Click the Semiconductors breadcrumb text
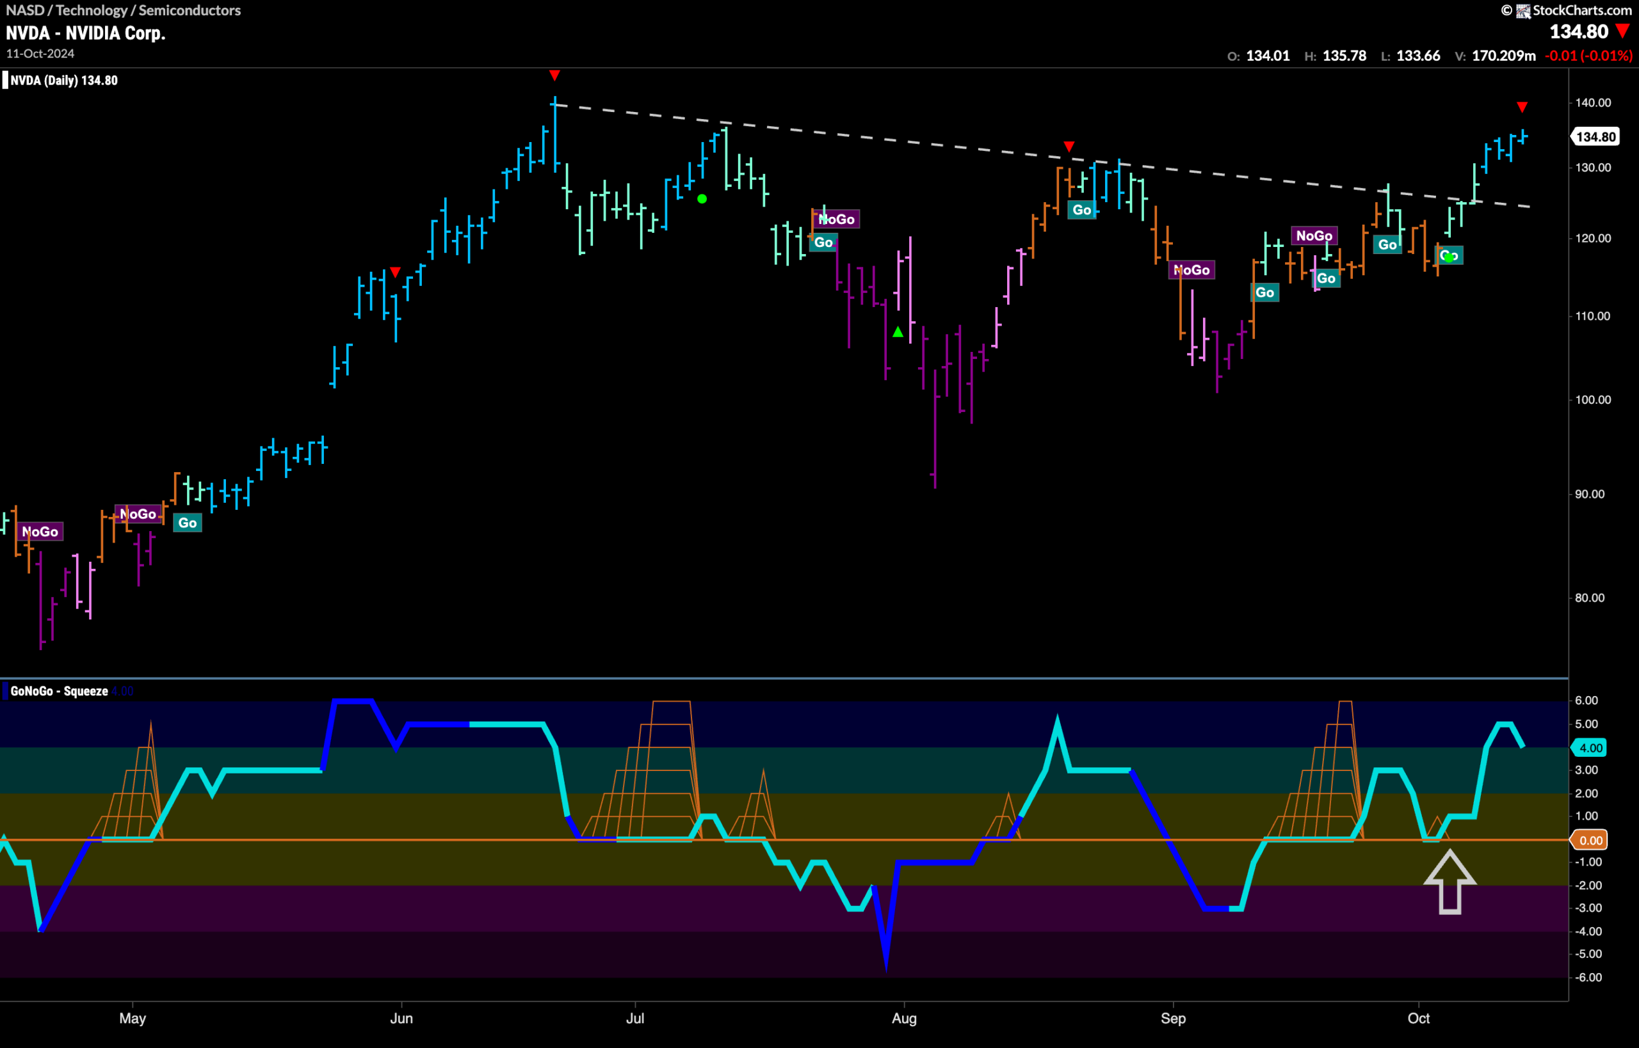Image resolution: width=1639 pixels, height=1048 pixels. [190, 10]
